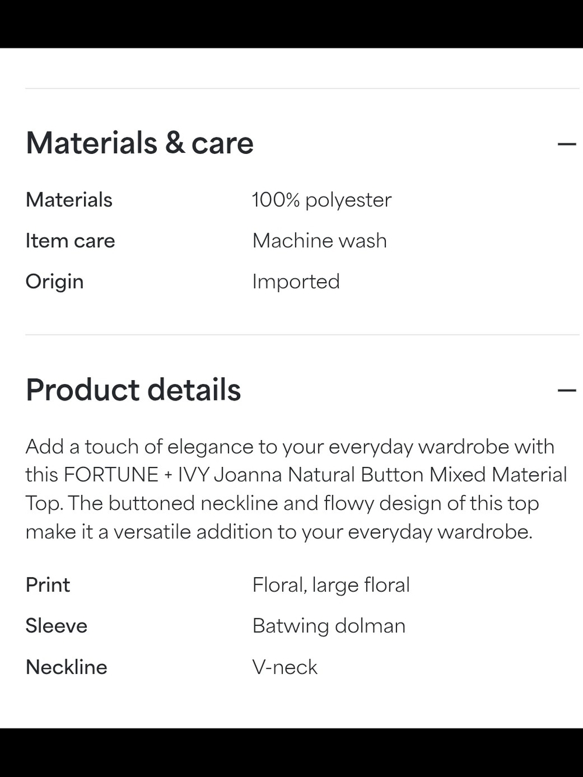Select the Origin label

point(55,282)
